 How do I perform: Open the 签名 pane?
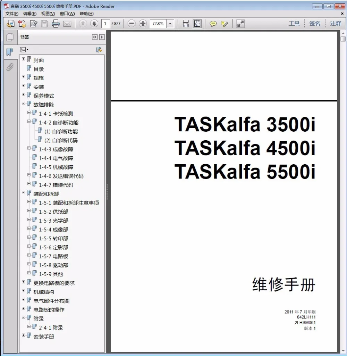[x=315, y=23]
